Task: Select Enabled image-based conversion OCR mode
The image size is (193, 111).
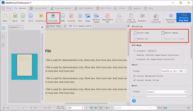Action: (134, 55)
